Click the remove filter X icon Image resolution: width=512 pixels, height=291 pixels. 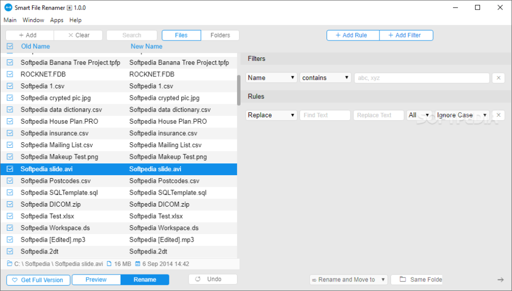498,78
